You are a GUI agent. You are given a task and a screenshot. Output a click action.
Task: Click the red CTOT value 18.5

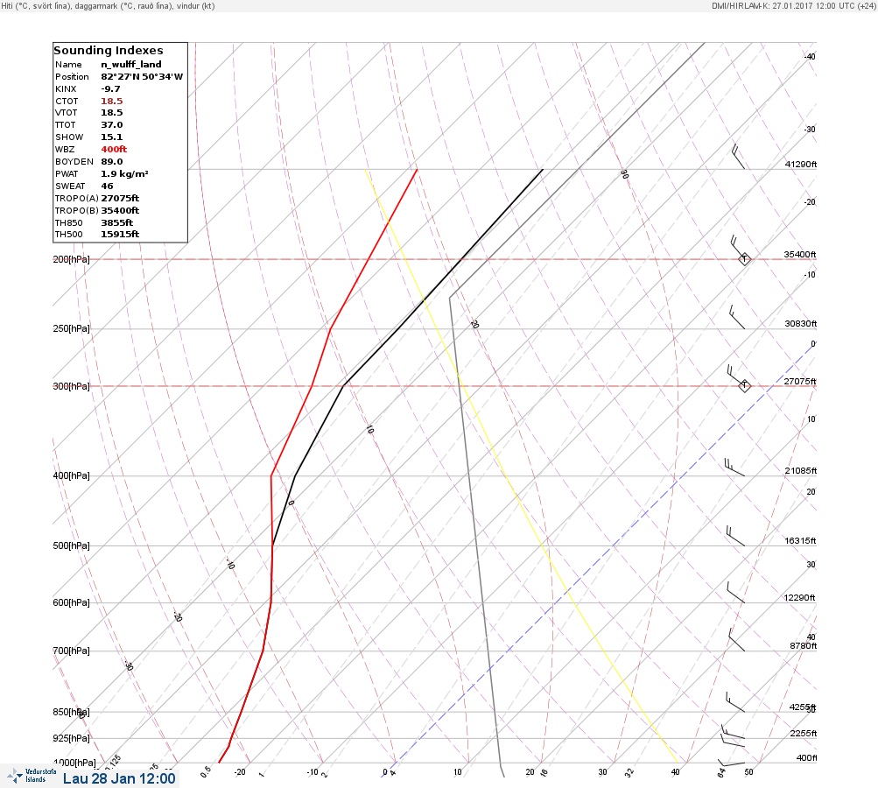(x=112, y=102)
